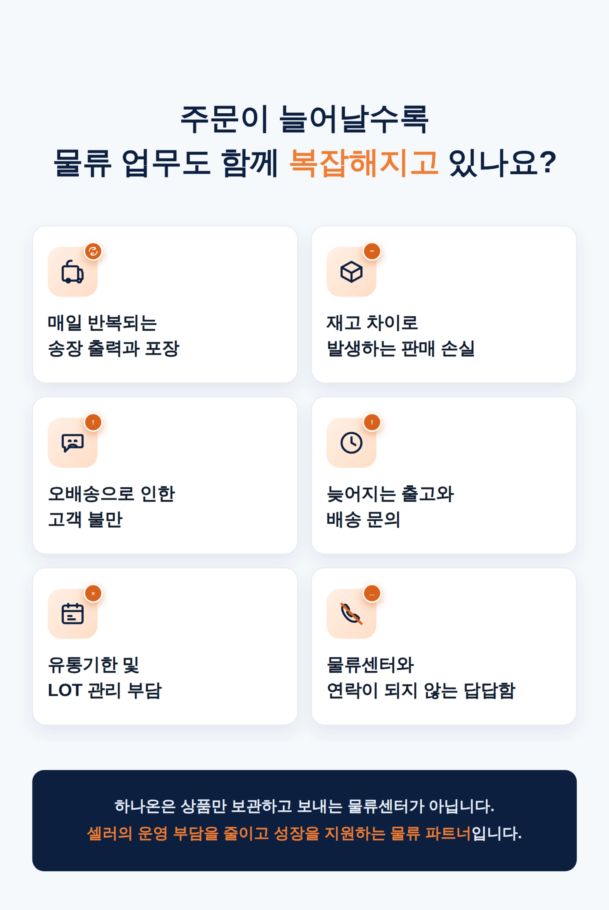Click the X badge on calendar icon
The height and width of the screenshot is (910, 609).
click(x=93, y=594)
